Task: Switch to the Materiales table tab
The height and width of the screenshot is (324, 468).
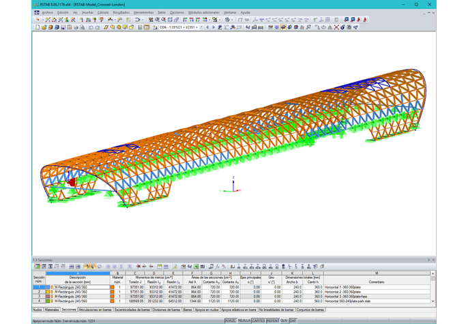Action: pos(52,310)
